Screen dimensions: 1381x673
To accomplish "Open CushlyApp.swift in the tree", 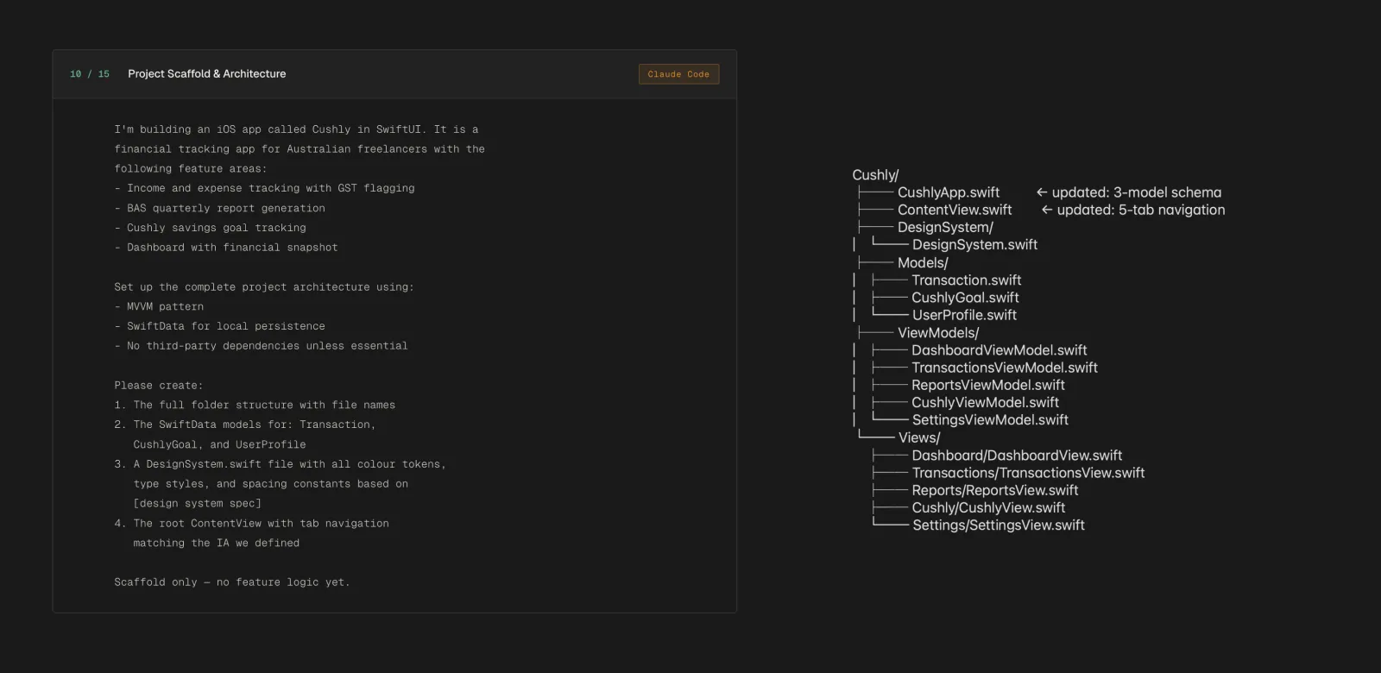I will point(949,192).
